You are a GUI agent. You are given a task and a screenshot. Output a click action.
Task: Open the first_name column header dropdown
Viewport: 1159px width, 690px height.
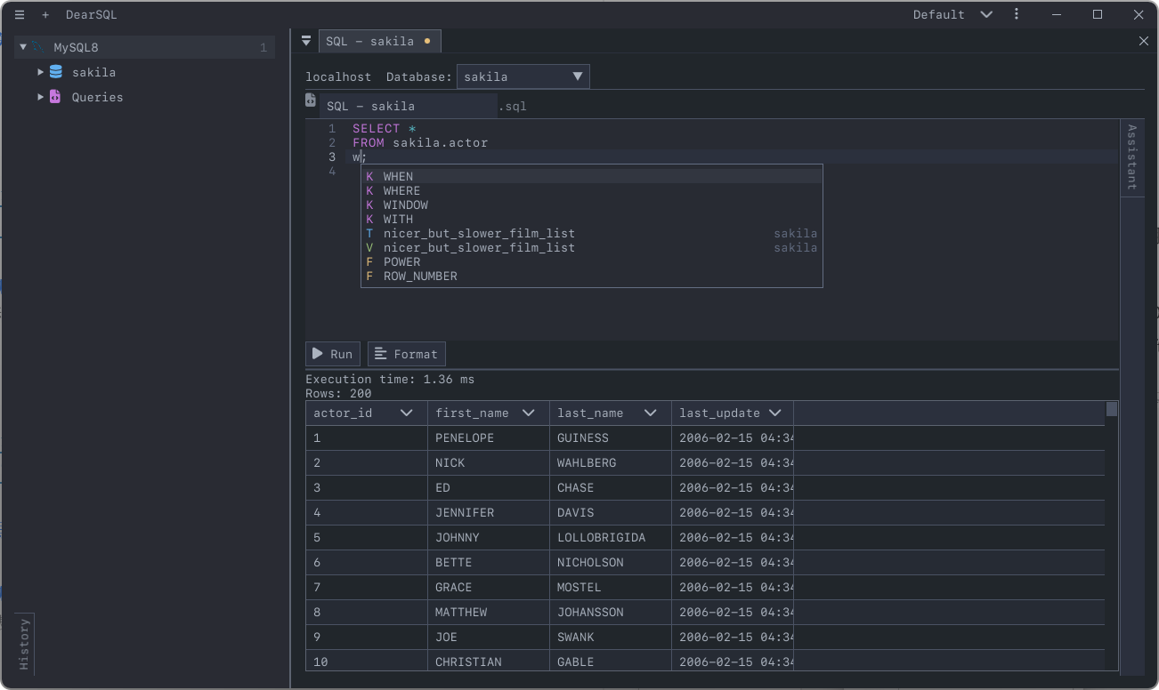pos(529,413)
